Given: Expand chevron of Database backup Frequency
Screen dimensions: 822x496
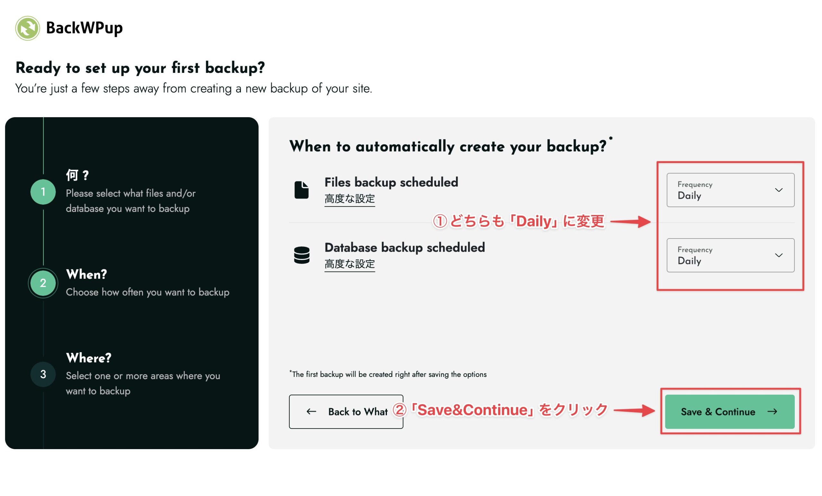Looking at the screenshot, I should point(779,255).
